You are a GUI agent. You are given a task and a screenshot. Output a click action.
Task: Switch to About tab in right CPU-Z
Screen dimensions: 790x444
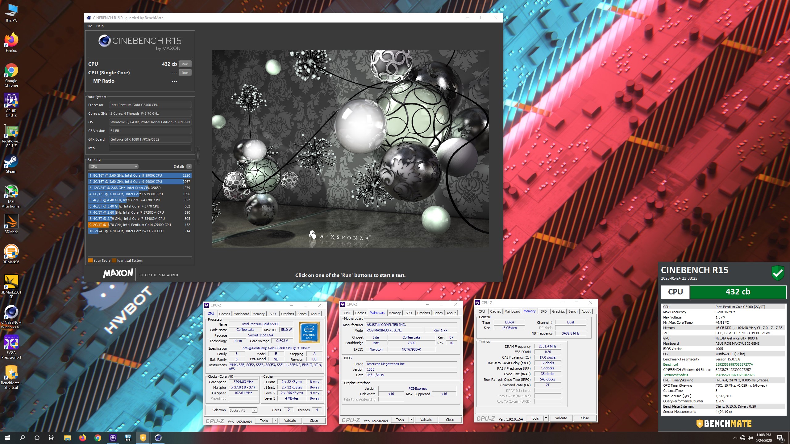[586, 311]
